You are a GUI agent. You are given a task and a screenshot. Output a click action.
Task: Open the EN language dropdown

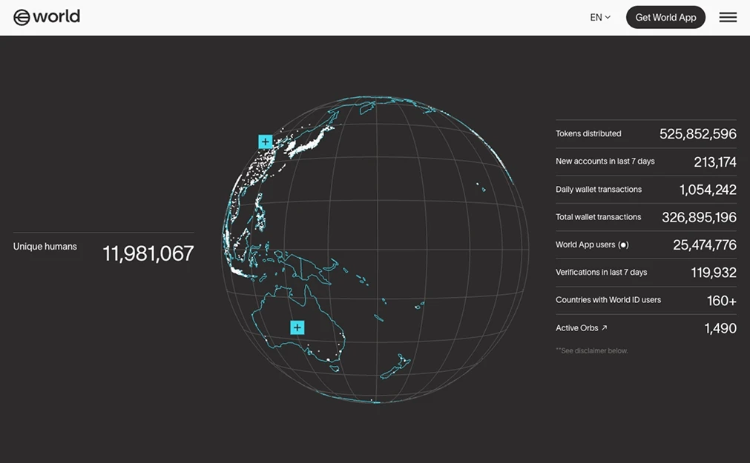point(600,17)
